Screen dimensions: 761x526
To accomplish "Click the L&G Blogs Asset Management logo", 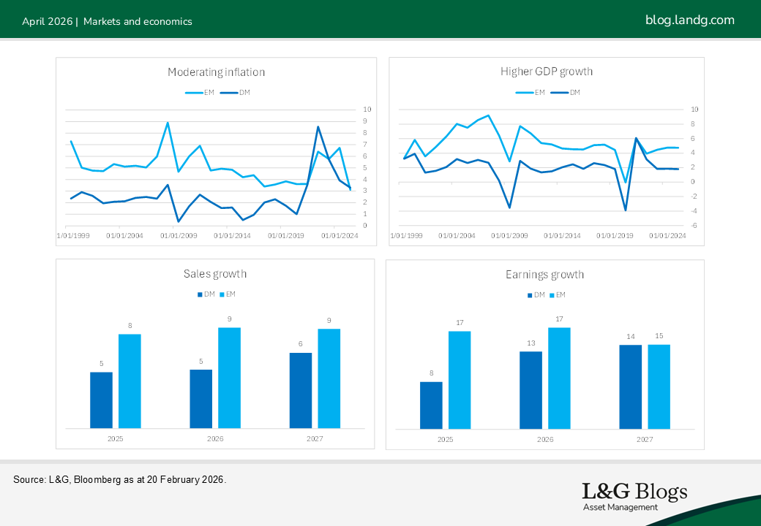I will pyautogui.click(x=634, y=496).
